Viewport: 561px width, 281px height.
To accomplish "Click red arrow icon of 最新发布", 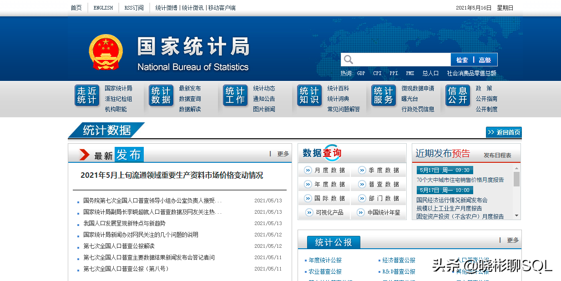I will pyautogui.click(x=84, y=155).
